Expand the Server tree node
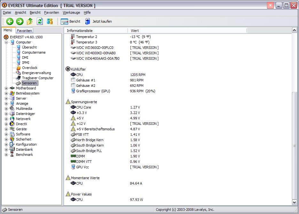Viewport: 299px width, 214px height. pyautogui.click(x=6, y=99)
